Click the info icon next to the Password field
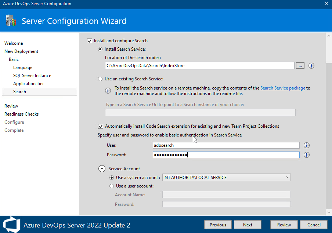This screenshot has height=233, width=332. pyautogui.click(x=306, y=155)
